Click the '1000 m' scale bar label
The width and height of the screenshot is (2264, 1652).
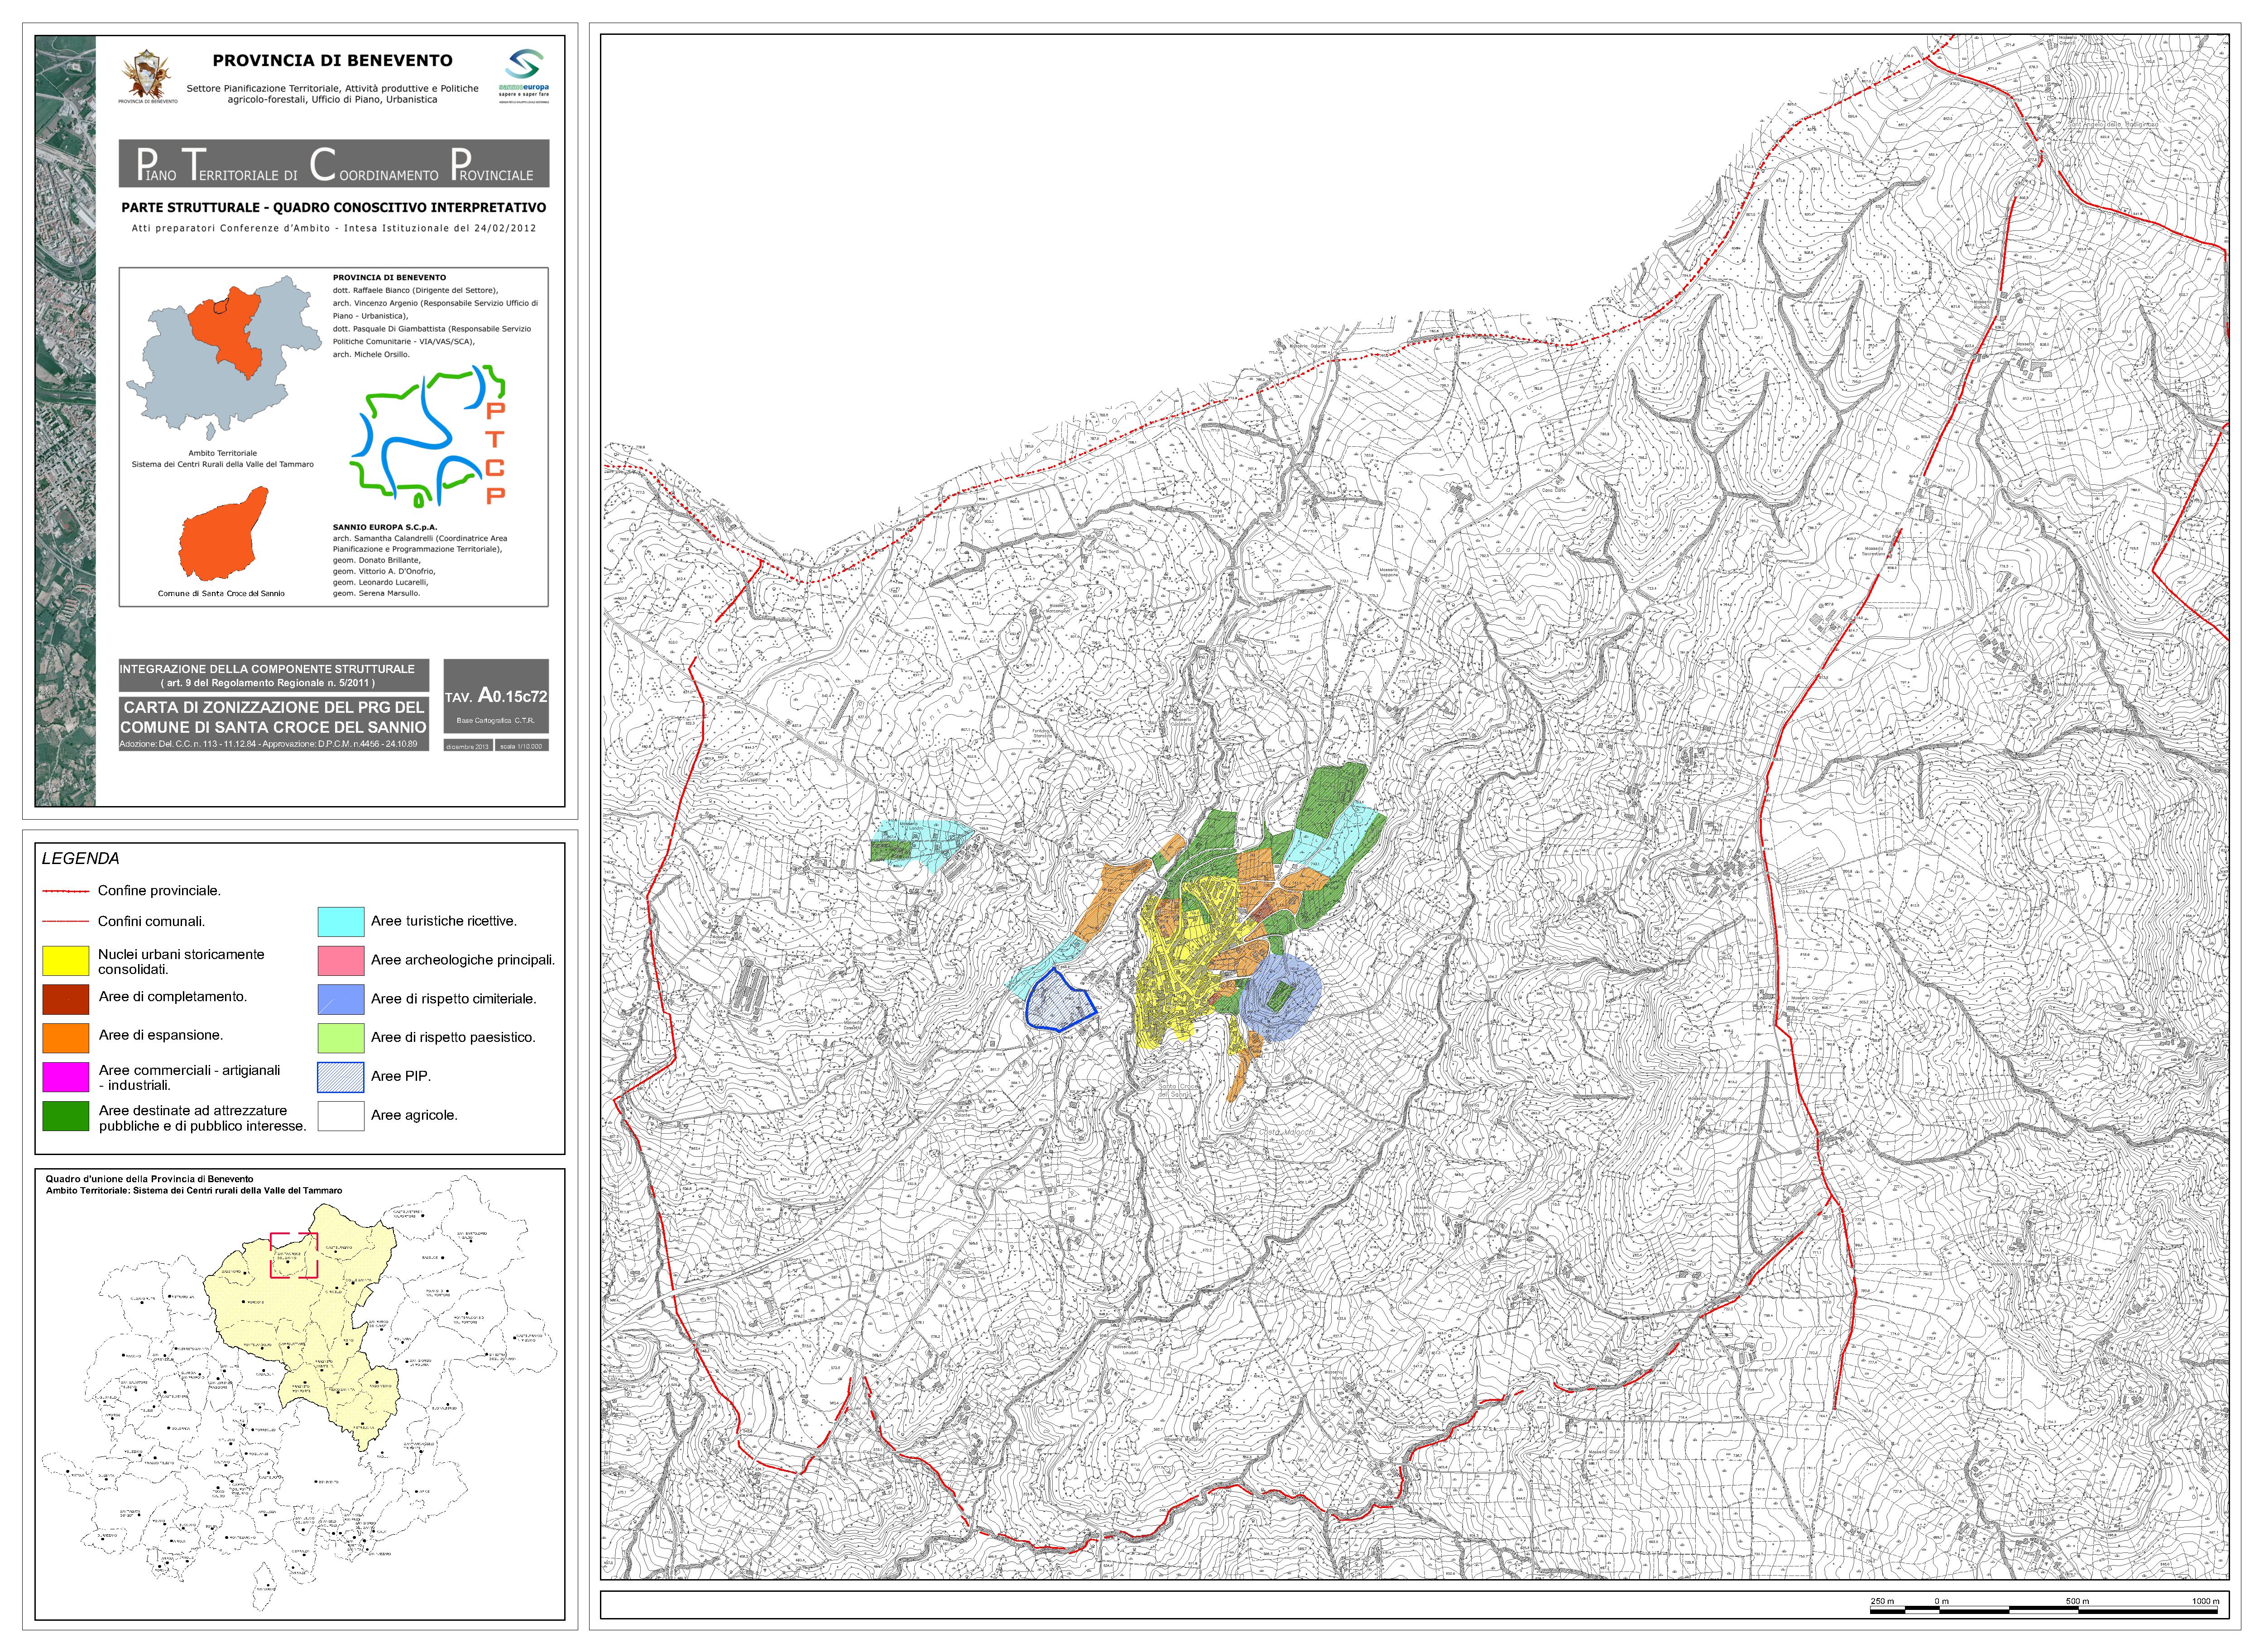tap(2205, 1601)
